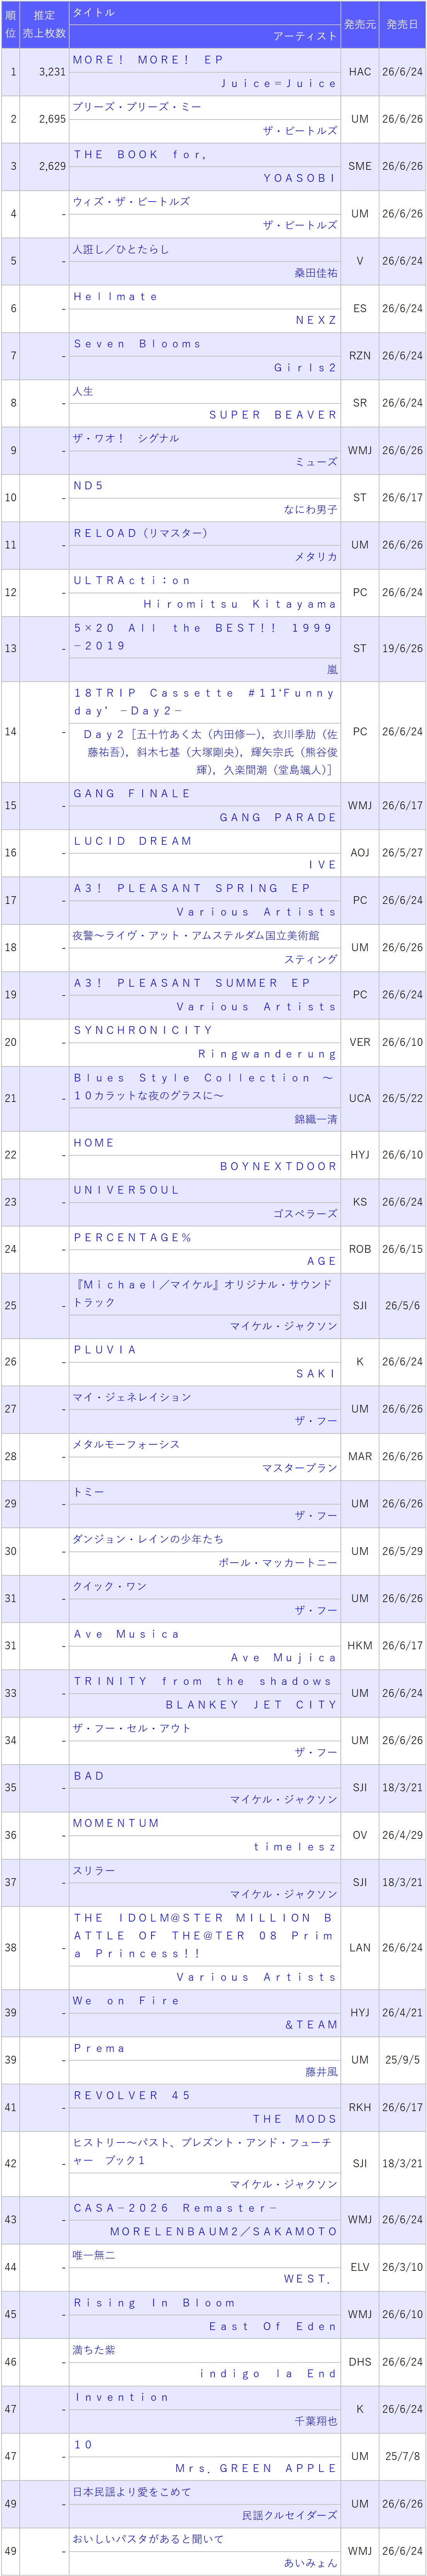This screenshot has height=2576, width=427.
Task: Open the ND5 album title
Action: (89, 486)
